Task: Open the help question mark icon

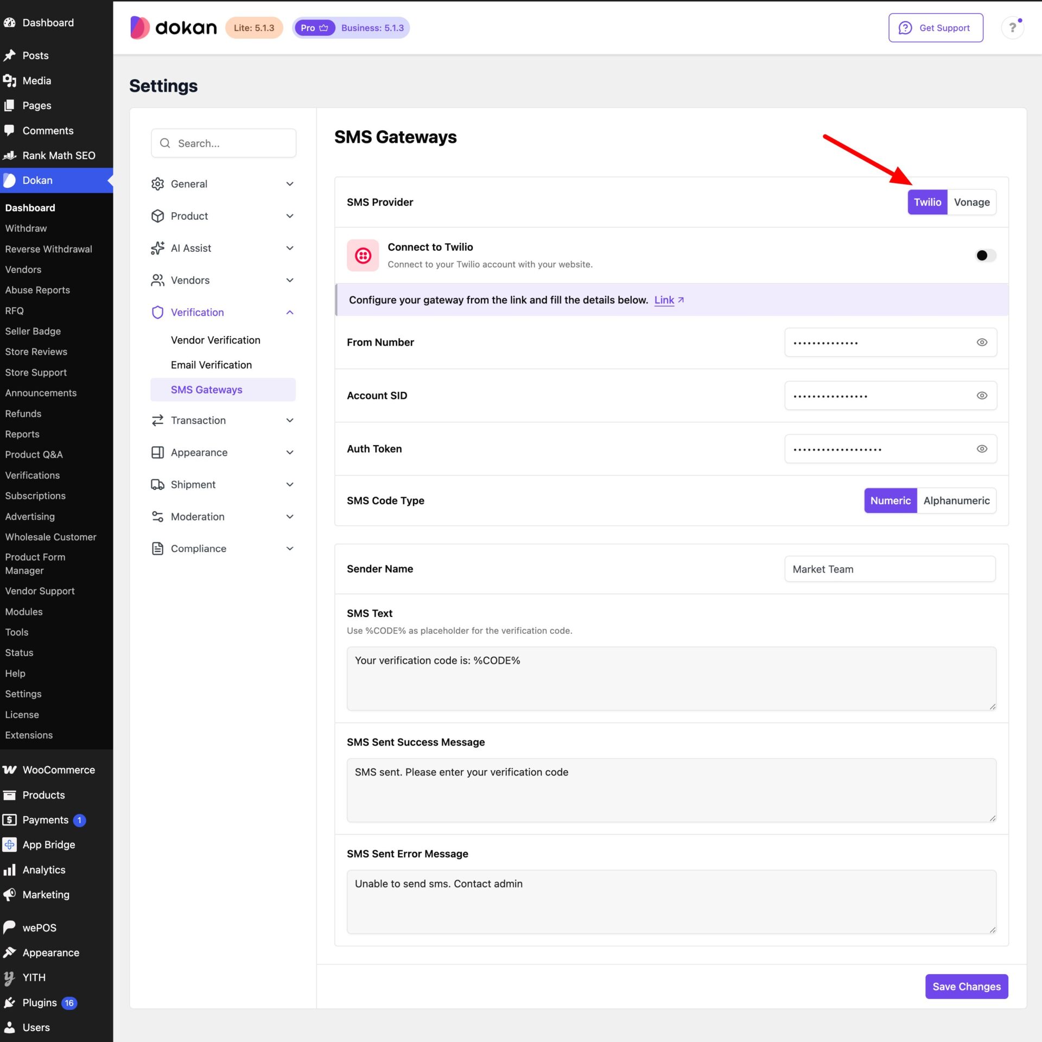Action: click(x=1012, y=28)
